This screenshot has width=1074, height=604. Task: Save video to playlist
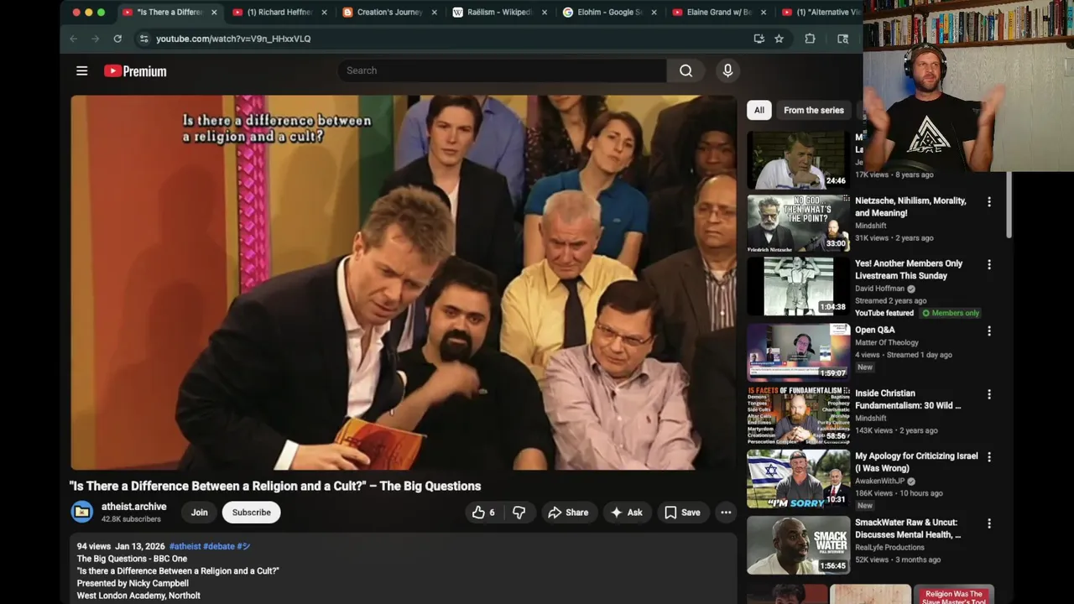click(682, 513)
